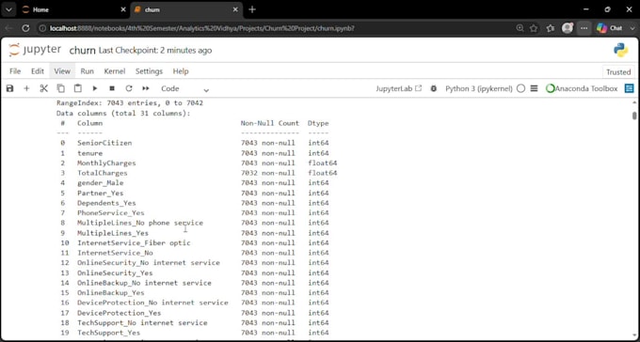Click the 'TotalCharges' column row text
Screen dimensions: 640x342
point(103,173)
